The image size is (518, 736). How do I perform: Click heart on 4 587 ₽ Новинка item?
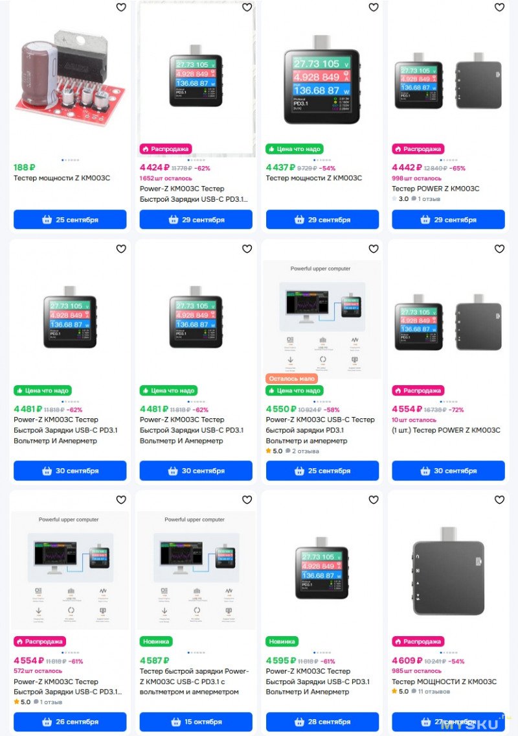coord(247,500)
